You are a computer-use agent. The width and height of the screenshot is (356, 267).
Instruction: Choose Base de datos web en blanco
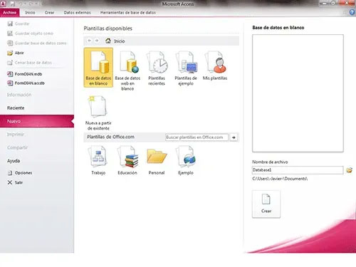(x=127, y=70)
